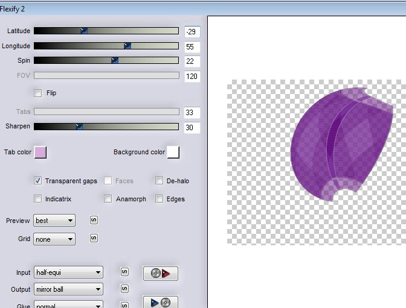This screenshot has width=406, height=308.
Task: Click the Latitude value field showing -29
Action: click(192, 32)
